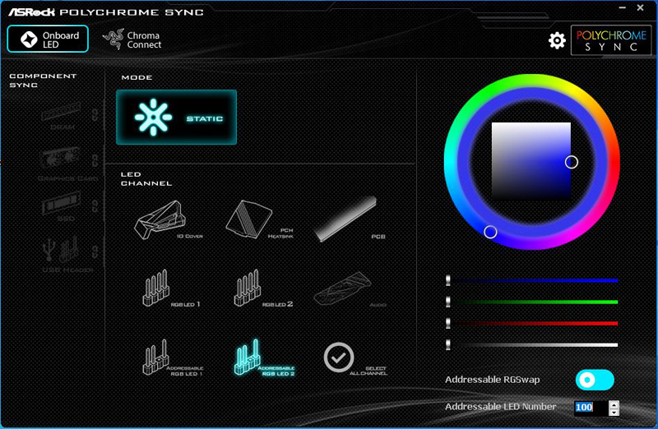This screenshot has width=658, height=429.
Task: Click the saturation square picker handle
Action: (571, 162)
